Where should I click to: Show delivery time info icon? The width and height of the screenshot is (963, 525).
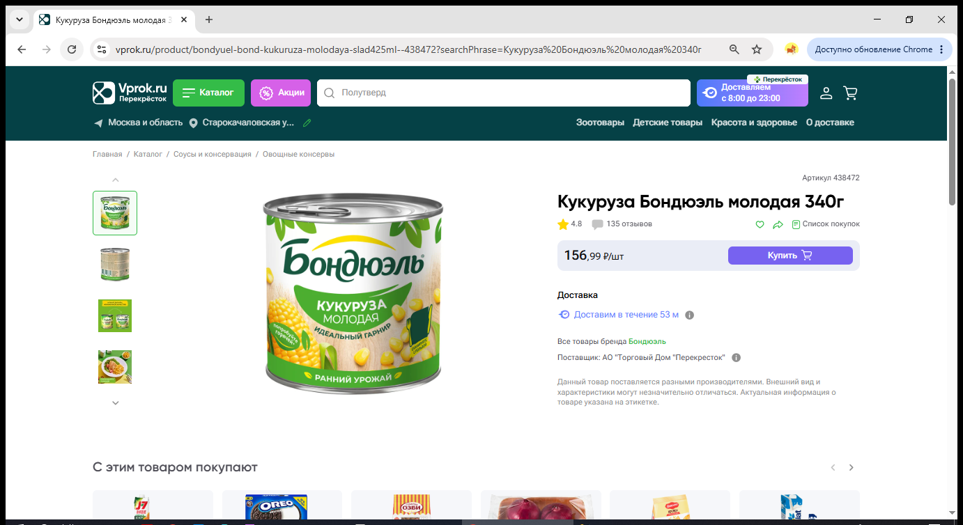click(690, 315)
